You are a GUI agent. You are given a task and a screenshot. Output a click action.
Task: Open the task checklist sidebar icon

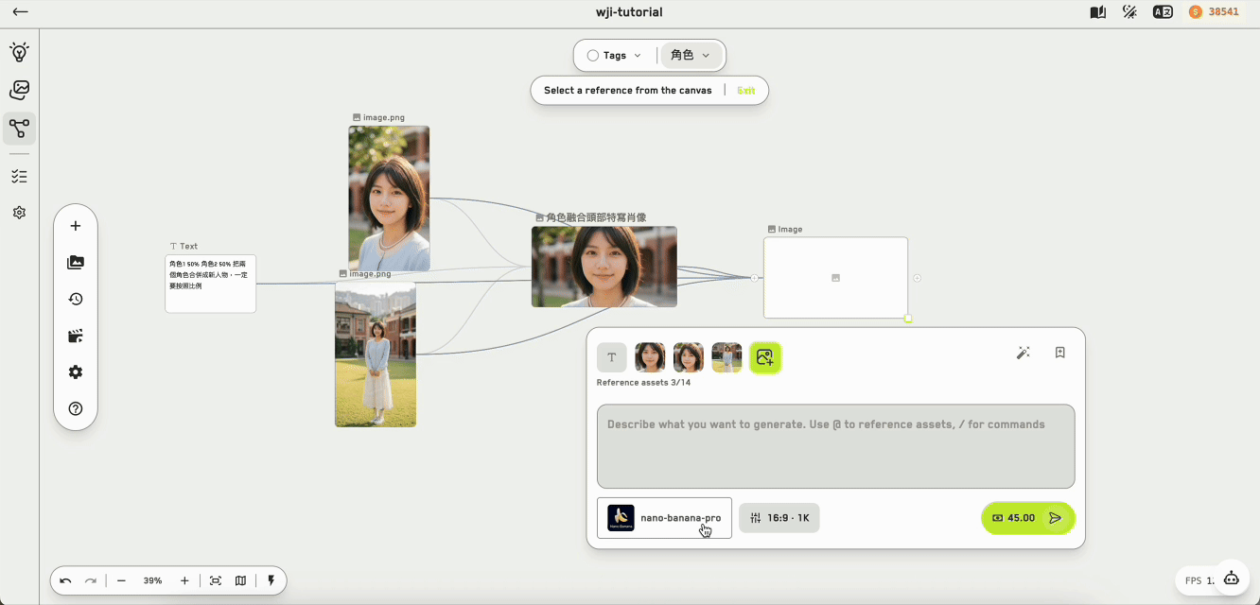[x=19, y=176]
